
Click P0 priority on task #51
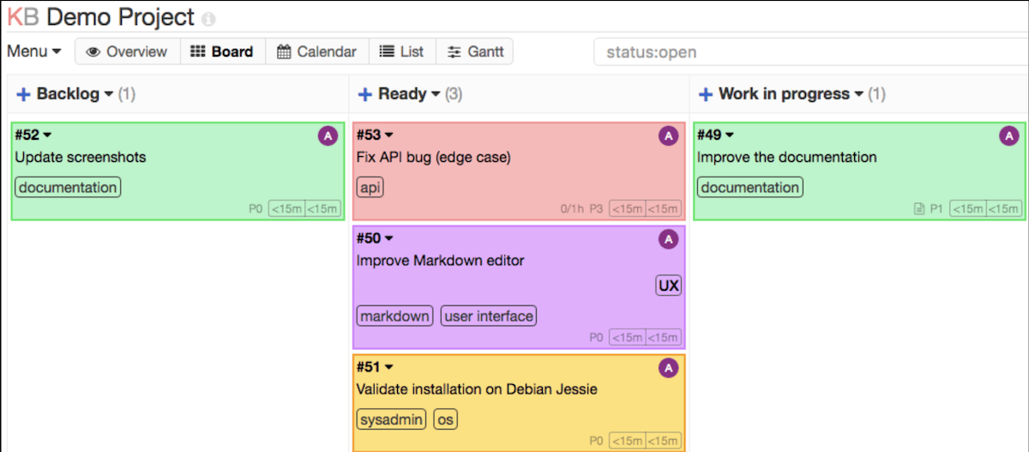pos(596,441)
